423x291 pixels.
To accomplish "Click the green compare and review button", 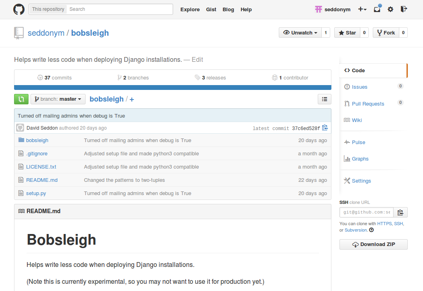I will tap(21, 99).
